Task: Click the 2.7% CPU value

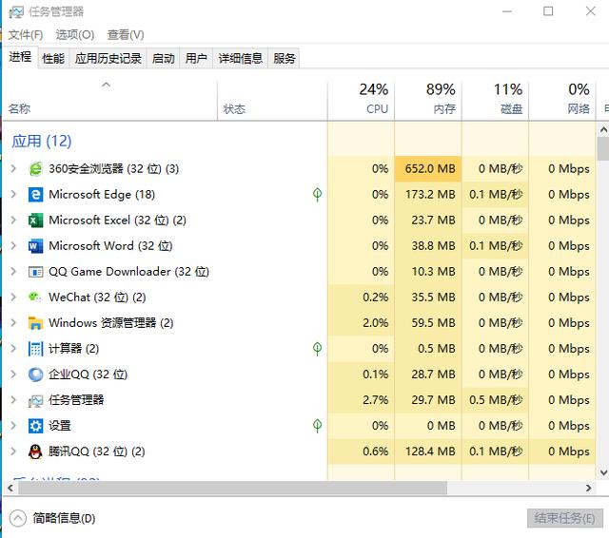Action: [x=375, y=400]
